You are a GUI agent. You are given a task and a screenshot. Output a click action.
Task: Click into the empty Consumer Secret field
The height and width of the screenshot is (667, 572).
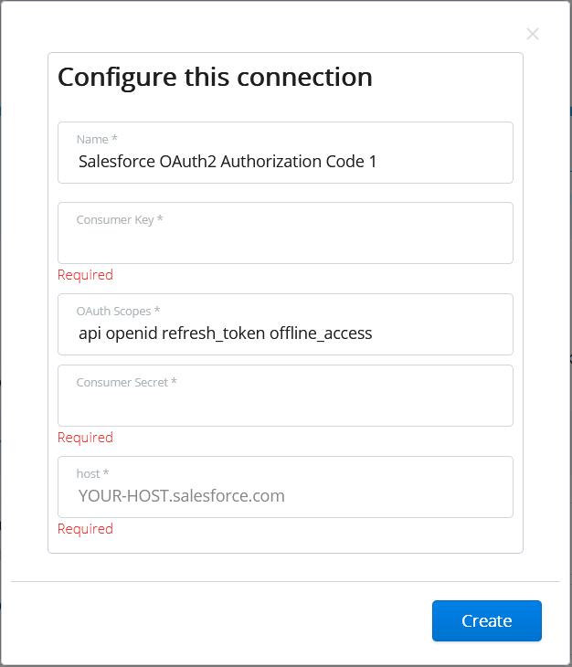285,405
